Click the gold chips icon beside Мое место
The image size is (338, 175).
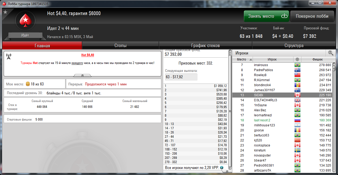28,84
